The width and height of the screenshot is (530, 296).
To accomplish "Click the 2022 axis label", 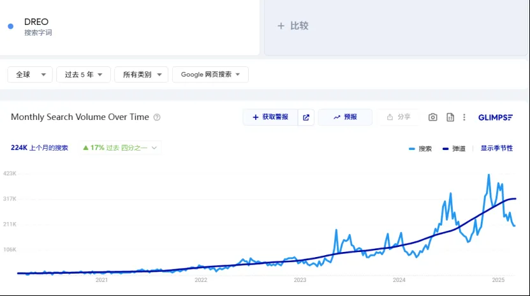I will tap(201, 280).
